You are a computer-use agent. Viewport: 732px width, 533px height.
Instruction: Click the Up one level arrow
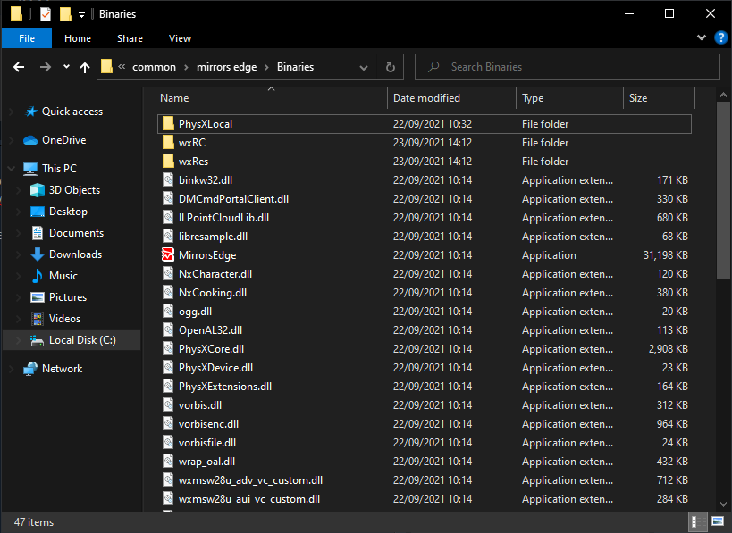(85, 67)
